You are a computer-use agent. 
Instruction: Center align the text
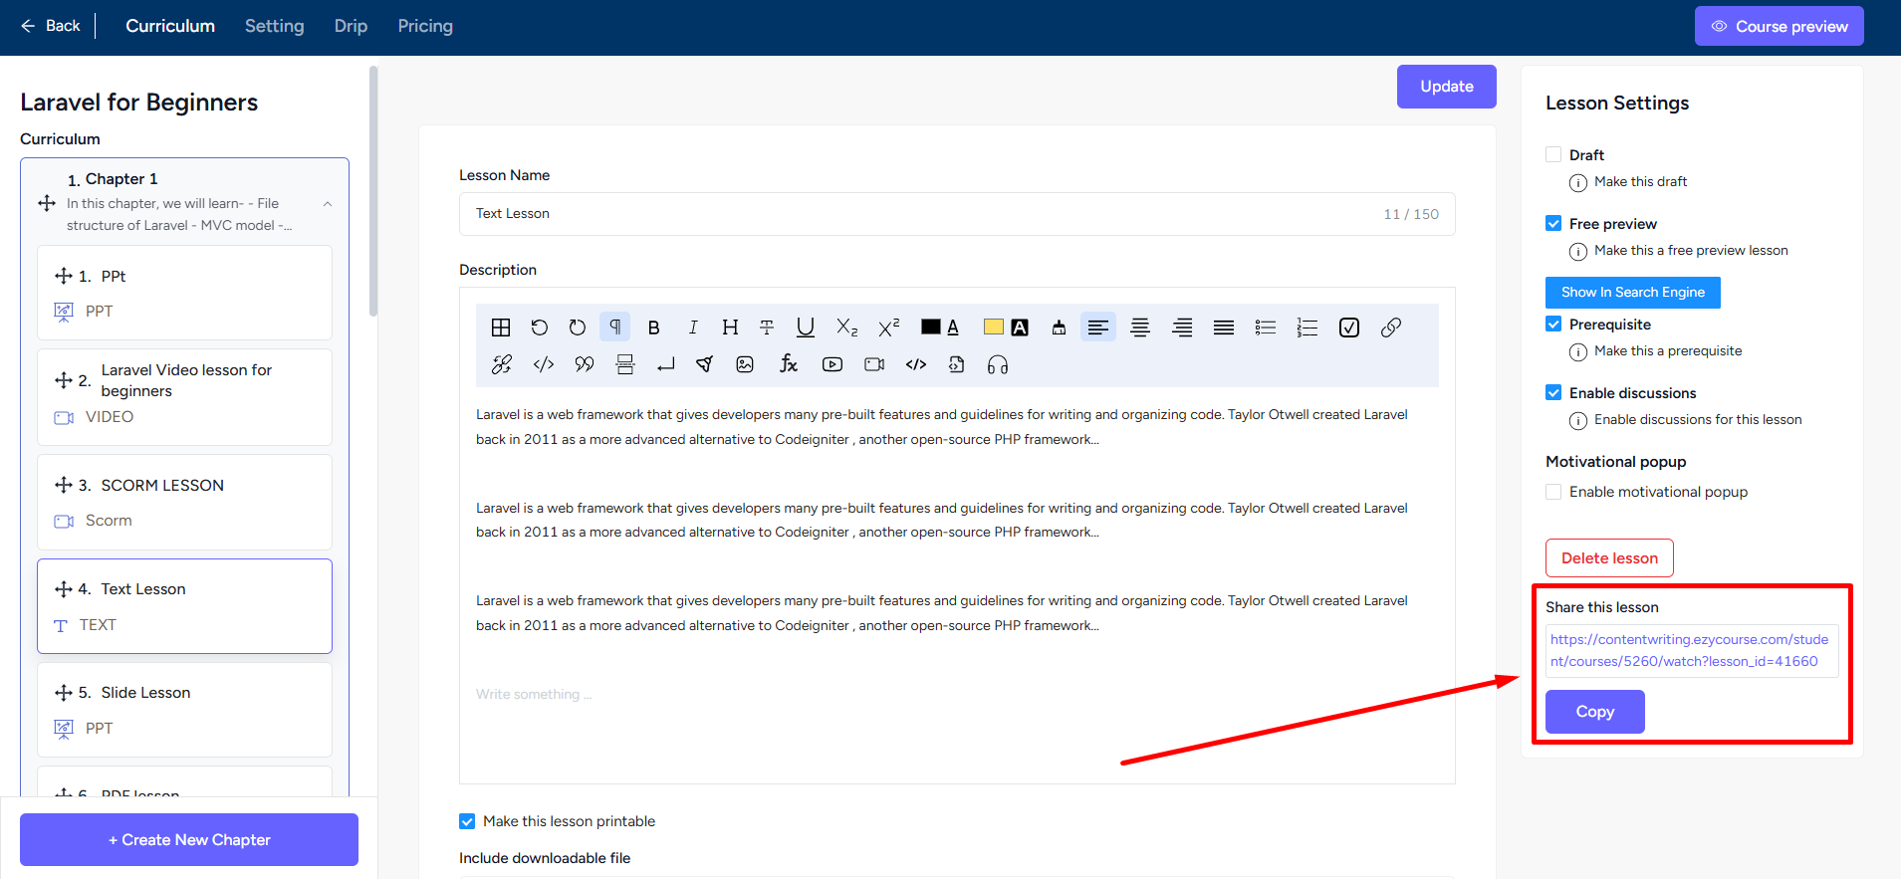pos(1140,328)
